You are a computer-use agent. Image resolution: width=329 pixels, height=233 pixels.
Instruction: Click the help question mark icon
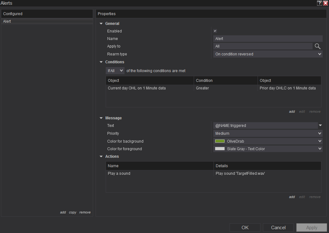click(320, 3)
